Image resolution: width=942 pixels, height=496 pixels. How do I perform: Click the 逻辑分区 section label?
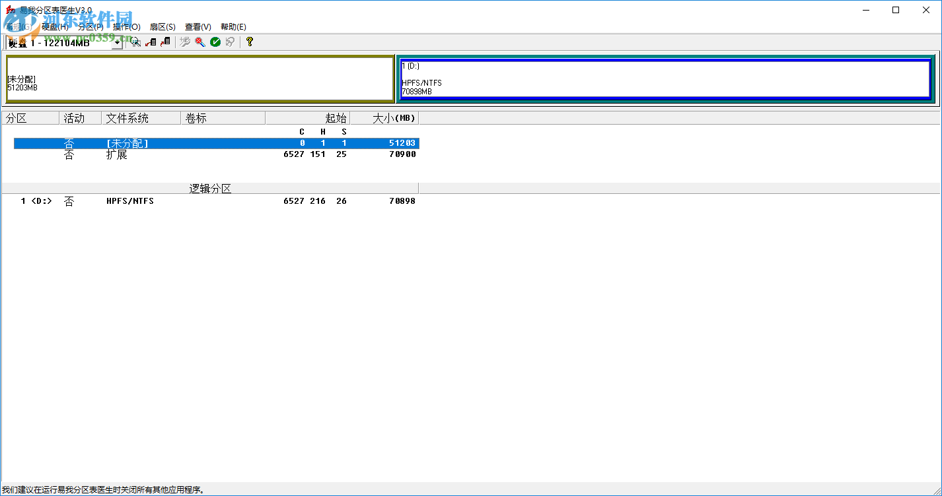(x=211, y=189)
